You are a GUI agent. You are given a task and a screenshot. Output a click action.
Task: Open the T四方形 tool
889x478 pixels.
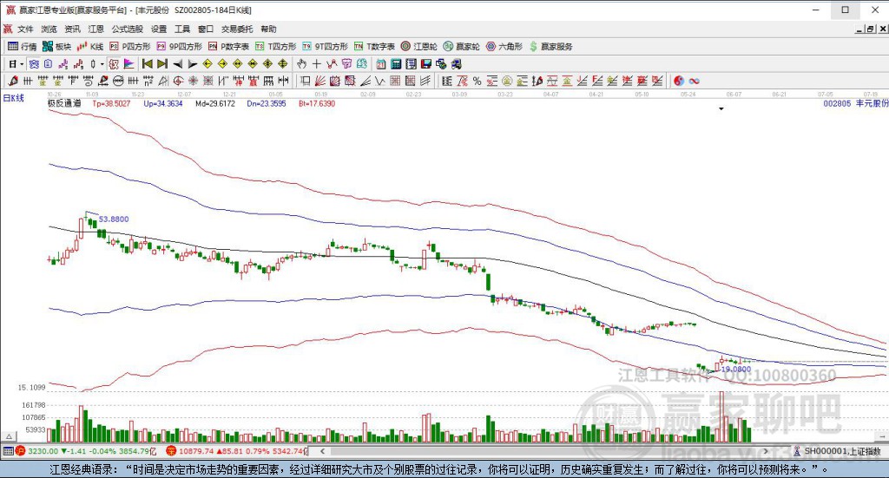(276, 47)
